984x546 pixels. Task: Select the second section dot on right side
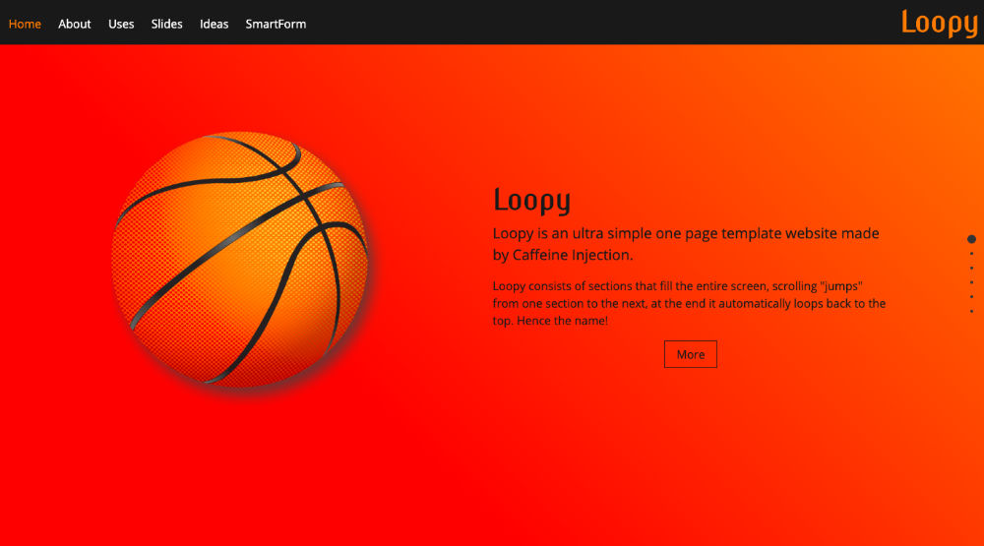click(971, 254)
